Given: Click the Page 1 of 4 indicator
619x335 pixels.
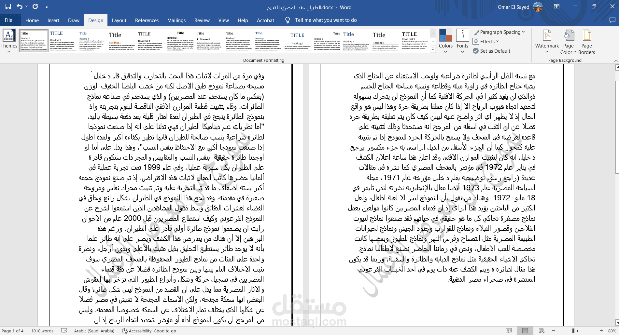Looking at the screenshot, I should pos(12,331).
